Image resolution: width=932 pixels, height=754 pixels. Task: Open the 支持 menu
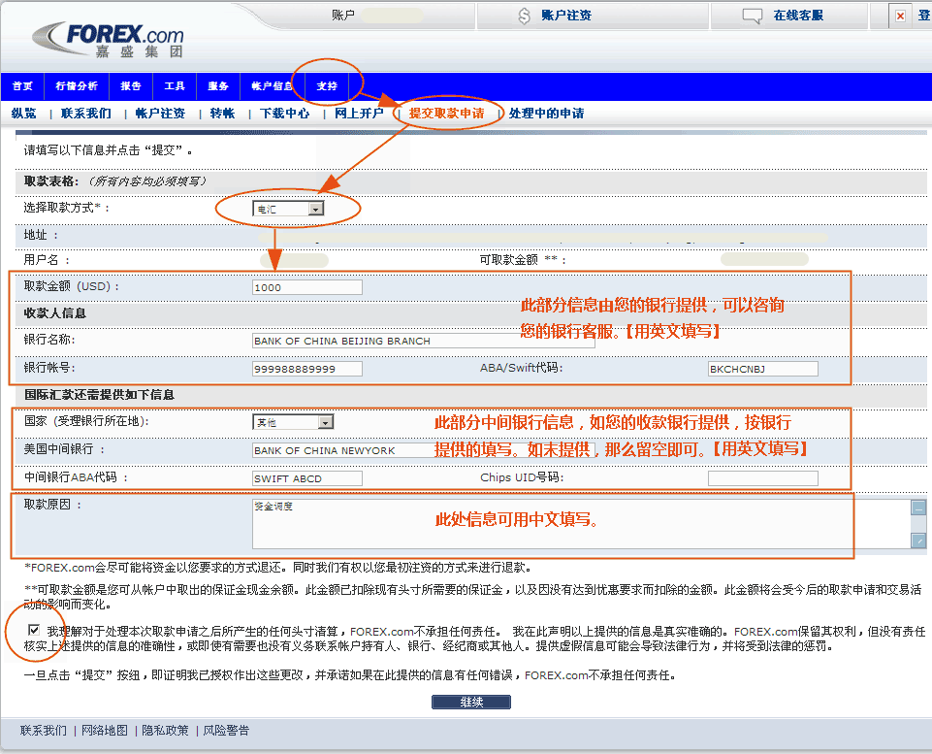pyautogui.click(x=327, y=86)
